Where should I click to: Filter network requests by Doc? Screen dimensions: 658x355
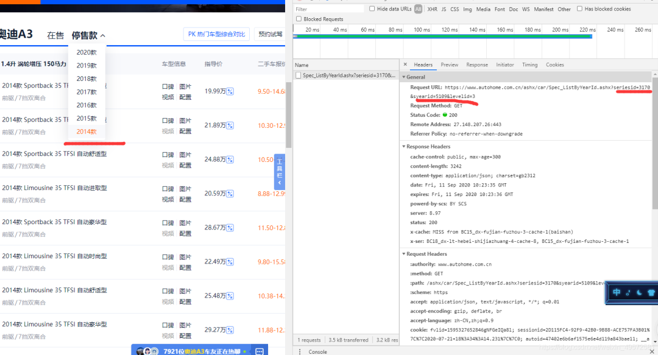[x=513, y=9]
